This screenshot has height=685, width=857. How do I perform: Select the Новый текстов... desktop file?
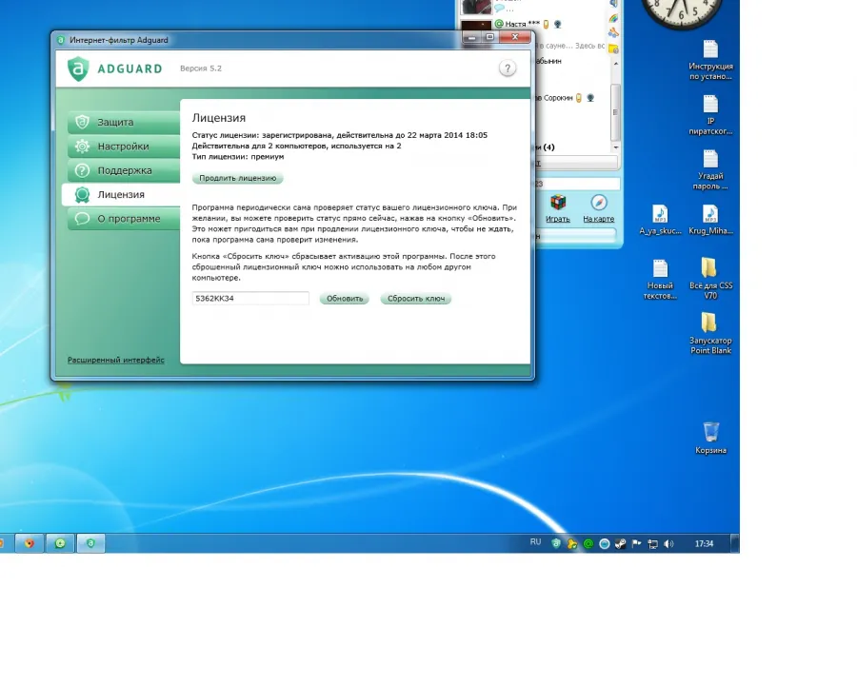(660, 279)
